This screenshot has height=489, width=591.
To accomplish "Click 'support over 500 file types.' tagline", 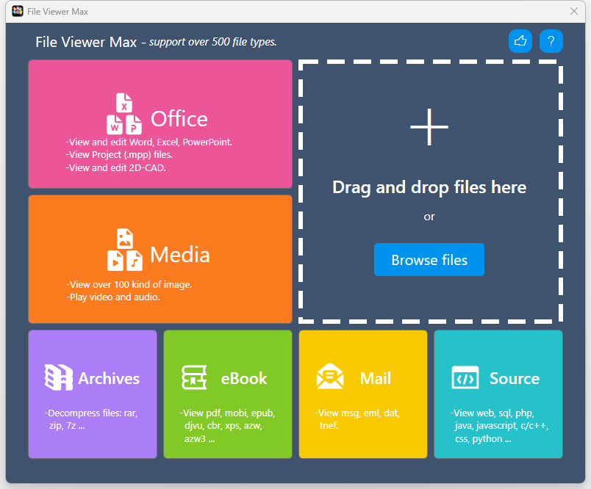I will tap(213, 42).
